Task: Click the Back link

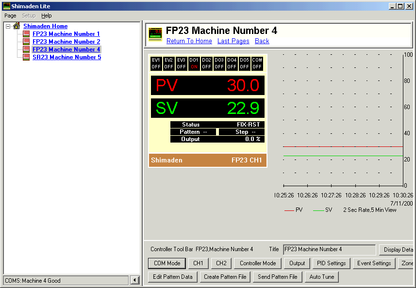Action: (x=262, y=41)
